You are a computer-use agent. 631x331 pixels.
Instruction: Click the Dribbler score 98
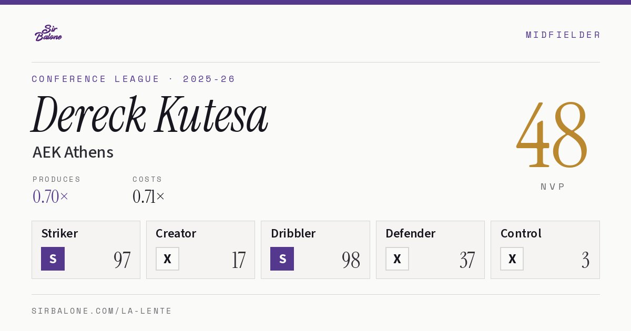click(x=351, y=260)
